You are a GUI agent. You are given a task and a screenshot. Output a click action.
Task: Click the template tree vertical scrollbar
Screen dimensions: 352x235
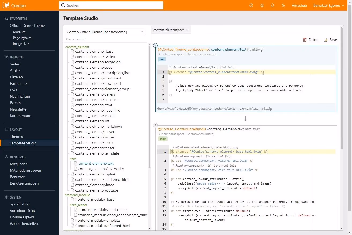149,107
